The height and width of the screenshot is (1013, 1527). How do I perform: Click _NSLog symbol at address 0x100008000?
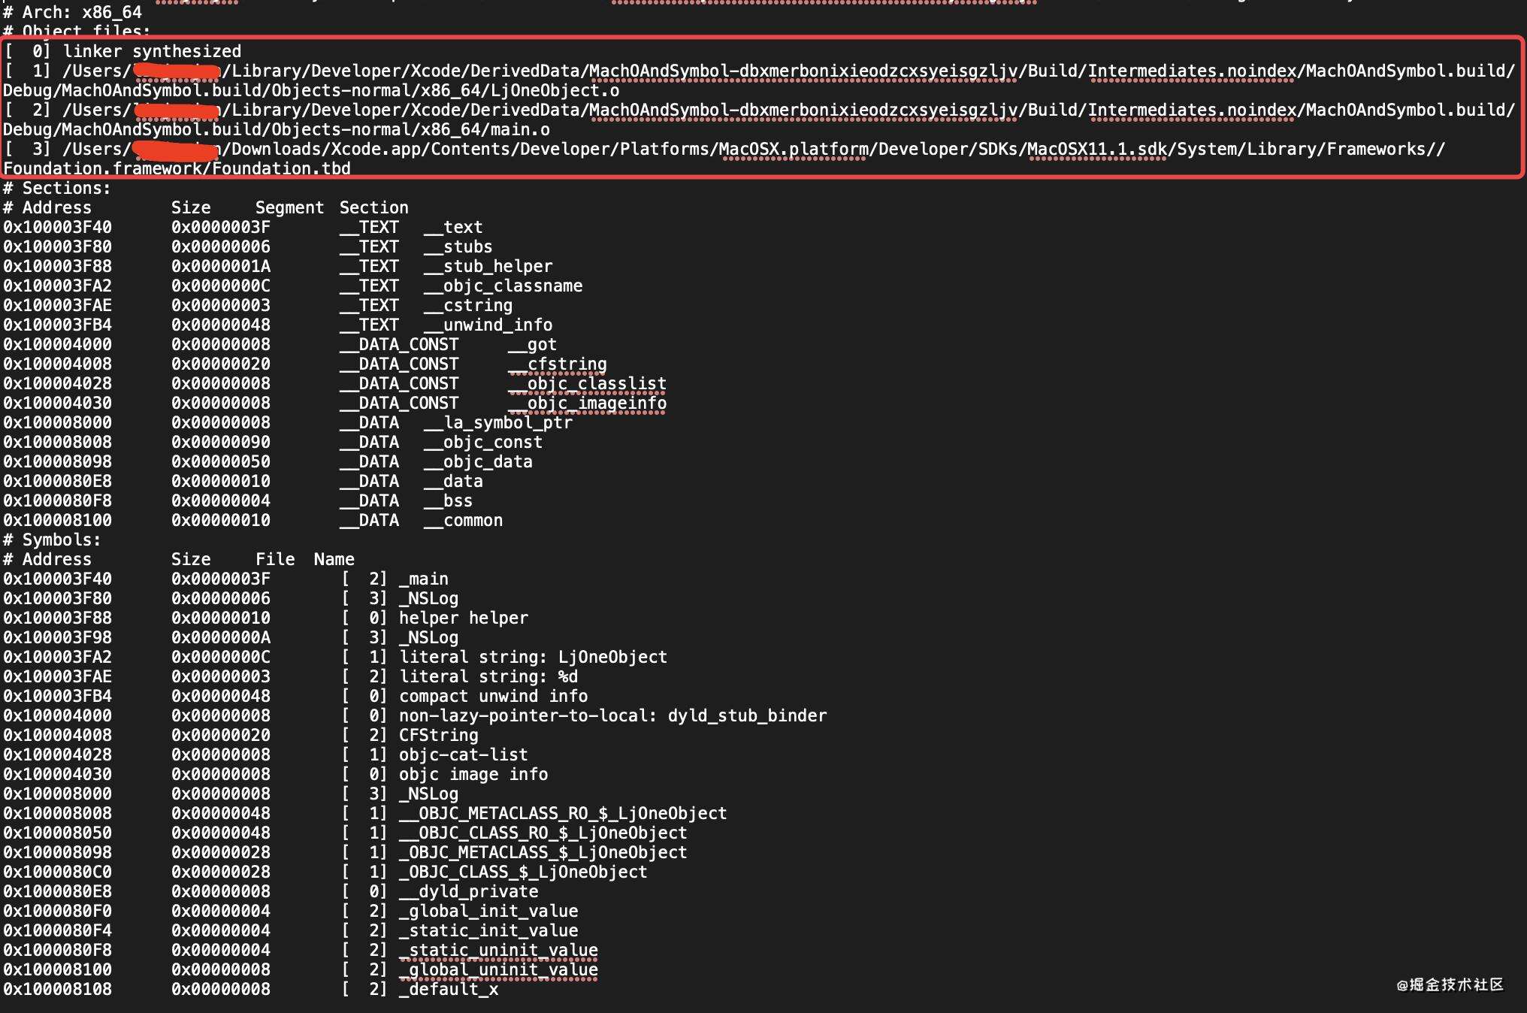click(428, 794)
